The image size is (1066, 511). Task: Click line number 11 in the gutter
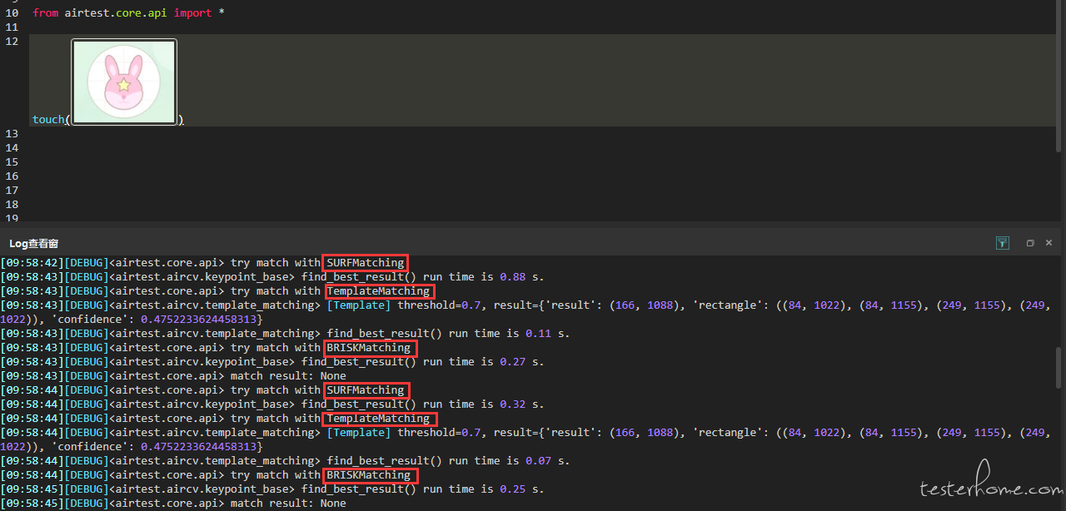(x=12, y=27)
